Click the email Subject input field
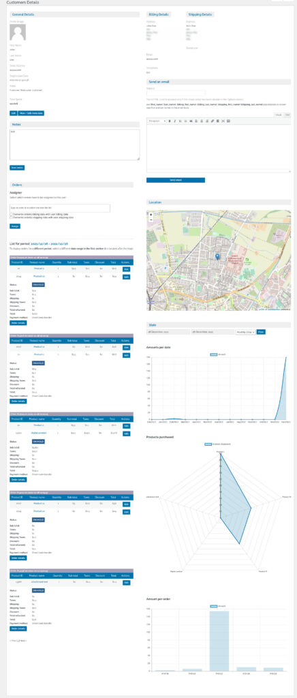Viewport: 297px width, 698px height. pyautogui.click(x=176, y=93)
